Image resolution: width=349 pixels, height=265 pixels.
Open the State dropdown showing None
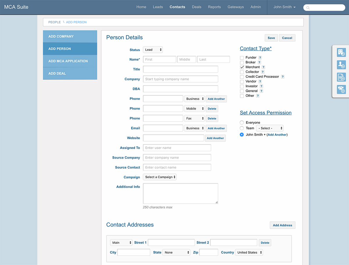(x=176, y=253)
